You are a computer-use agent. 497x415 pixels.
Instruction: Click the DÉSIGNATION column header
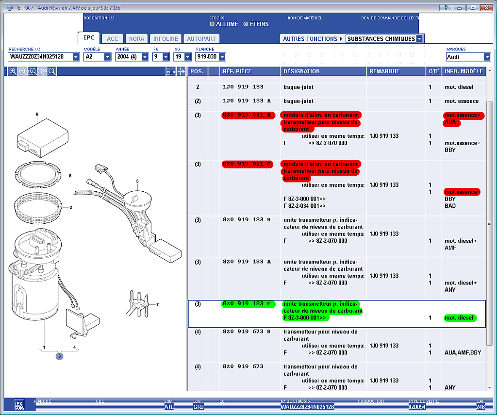[323, 71]
